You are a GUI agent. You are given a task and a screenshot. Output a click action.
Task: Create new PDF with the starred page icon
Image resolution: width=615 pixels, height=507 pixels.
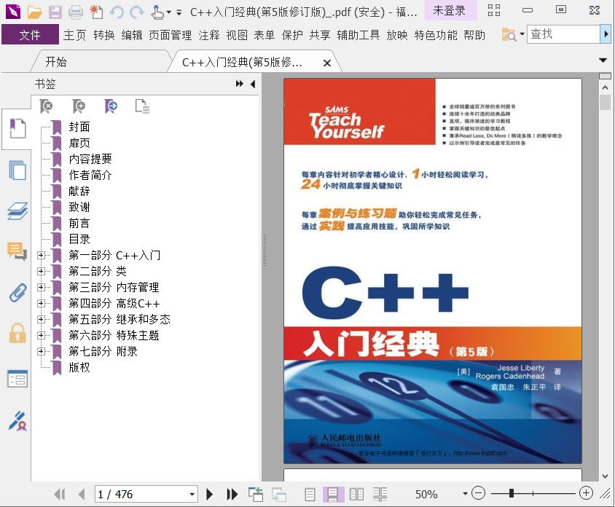(96, 12)
